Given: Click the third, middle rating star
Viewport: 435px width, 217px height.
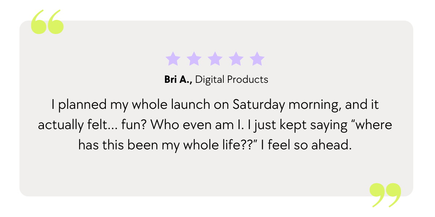Looking at the screenshot, I should pyautogui.click(x=215, y=59).
